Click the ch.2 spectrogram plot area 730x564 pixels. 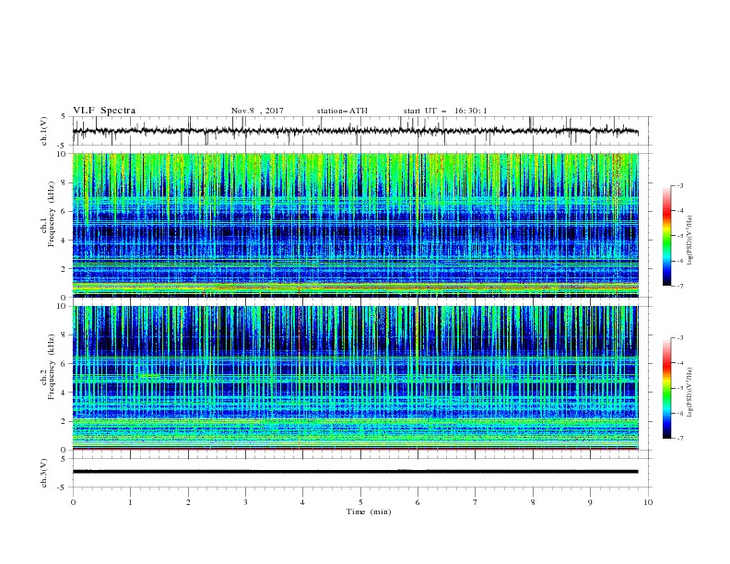(x=355, y=378)
